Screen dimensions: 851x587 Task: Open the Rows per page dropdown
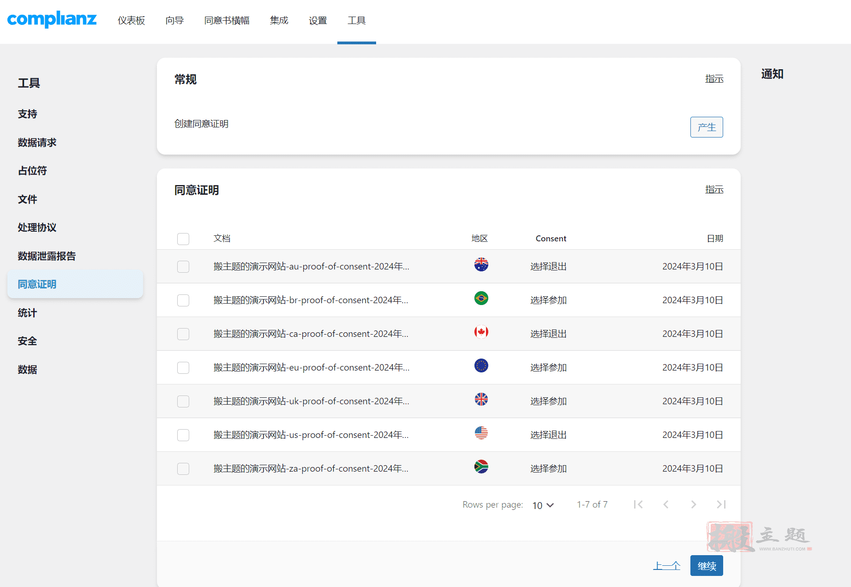[x=543, y=505]
